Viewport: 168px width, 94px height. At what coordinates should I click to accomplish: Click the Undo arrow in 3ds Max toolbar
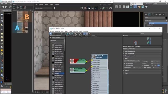tap(3, 7)
